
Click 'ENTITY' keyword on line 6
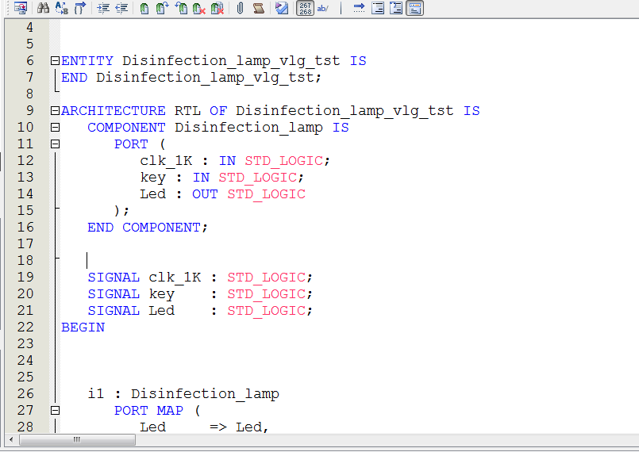pyautogui.click(x=87, y=61)
